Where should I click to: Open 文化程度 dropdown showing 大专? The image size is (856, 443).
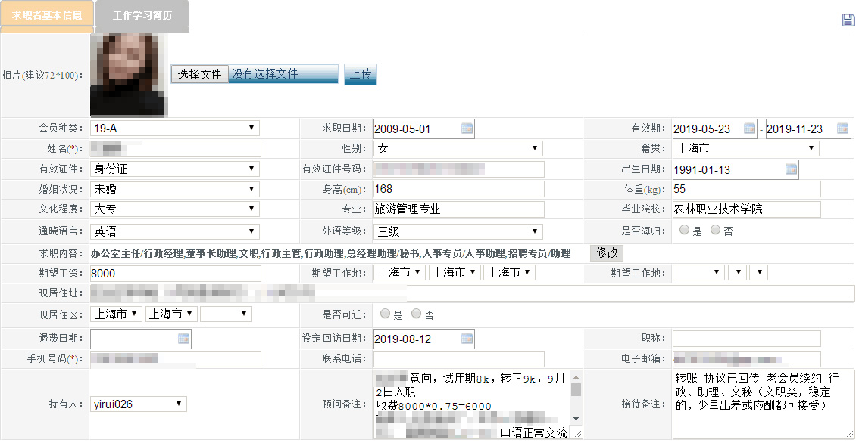point(175,209)
